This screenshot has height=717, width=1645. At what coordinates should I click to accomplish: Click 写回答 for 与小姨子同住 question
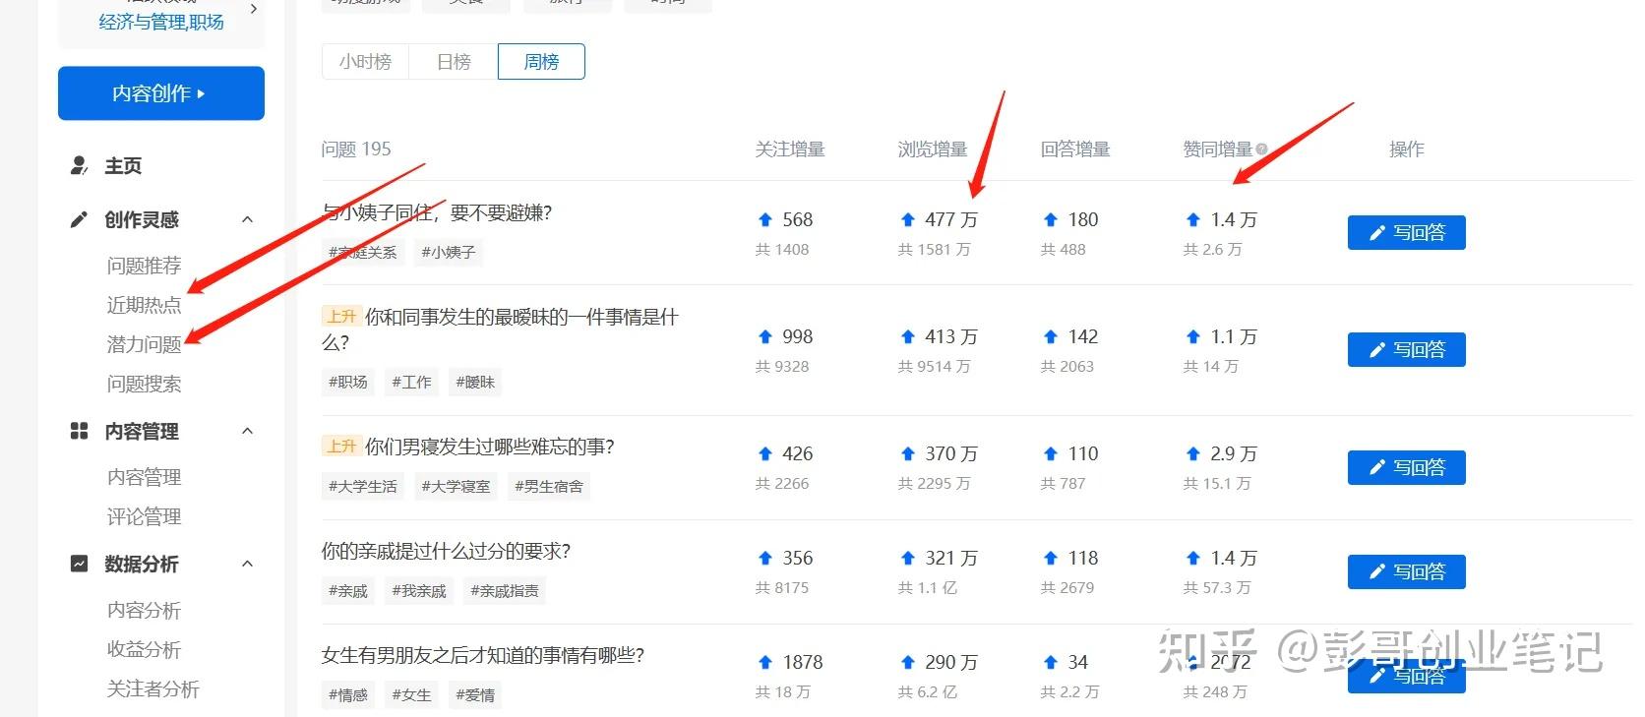[1406, 233]
